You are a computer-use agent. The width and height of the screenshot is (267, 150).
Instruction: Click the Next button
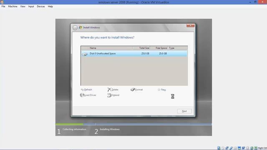pos(184,111)
